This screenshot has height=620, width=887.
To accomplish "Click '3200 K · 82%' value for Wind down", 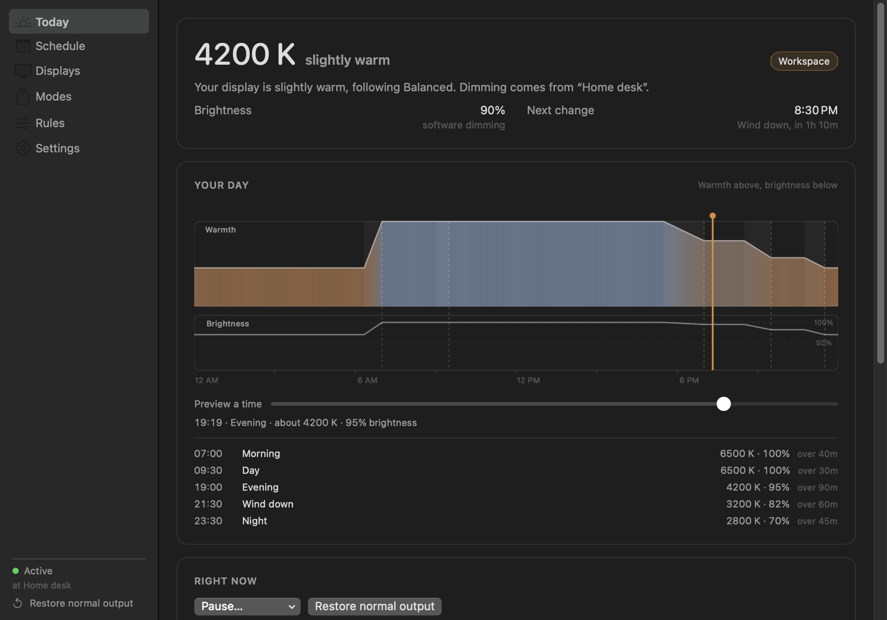I will pyautogui.click(x=758, y=504).
